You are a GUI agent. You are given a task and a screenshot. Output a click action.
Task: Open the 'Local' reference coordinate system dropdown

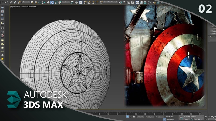[66, 2]
